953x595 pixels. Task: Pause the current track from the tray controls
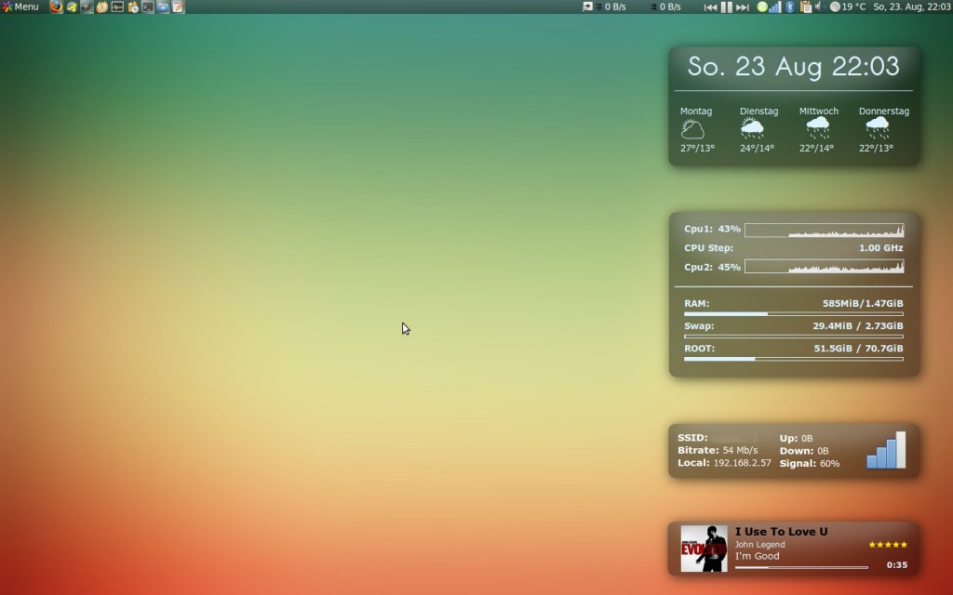[x=727, y=7]
